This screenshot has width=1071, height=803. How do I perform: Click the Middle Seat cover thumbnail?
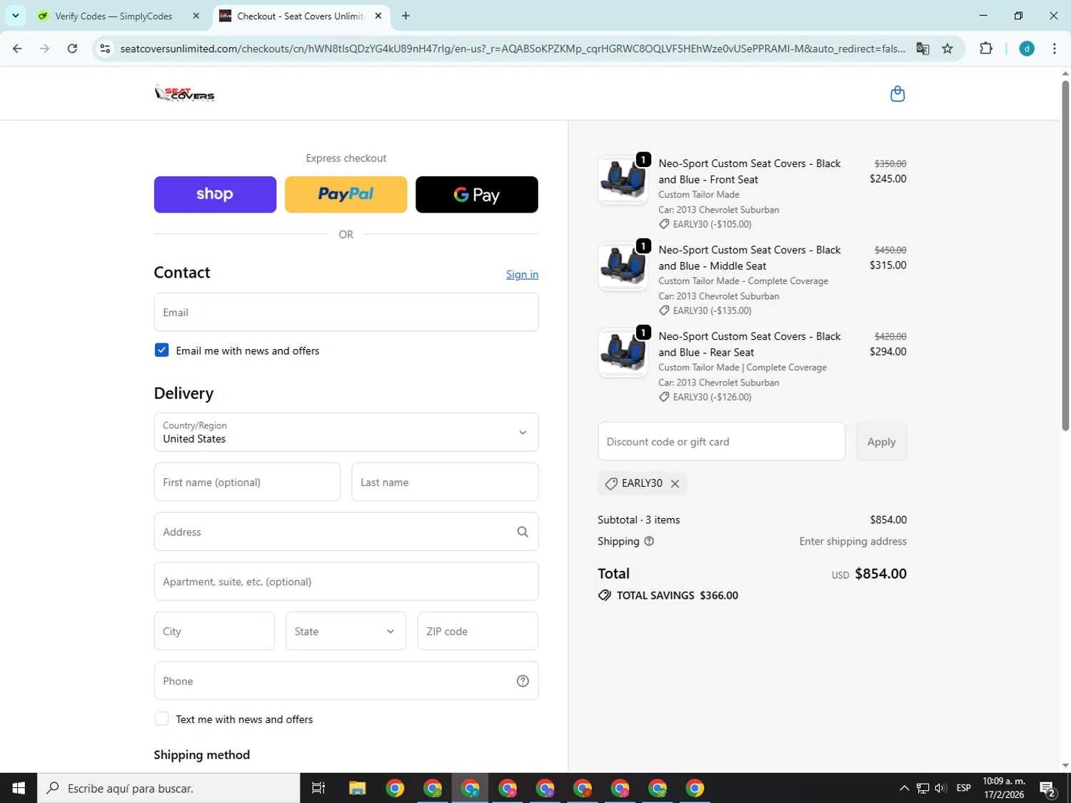click(623, 266)
